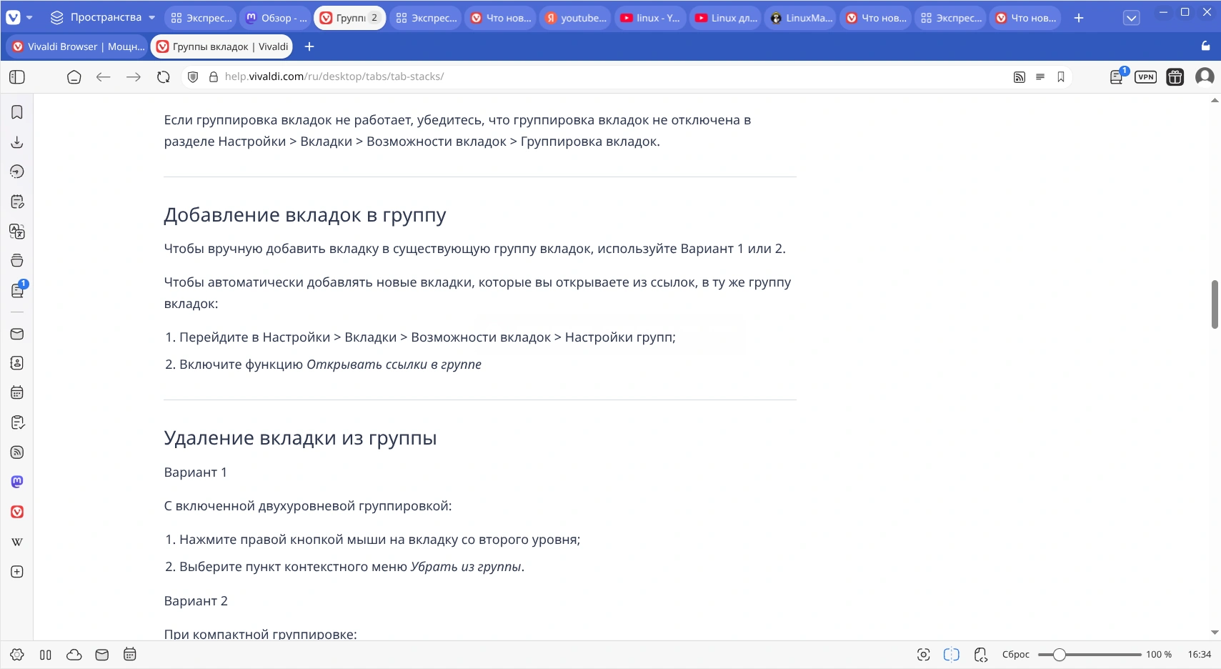Open the Mastodon web panel

[x=16, y=481]
